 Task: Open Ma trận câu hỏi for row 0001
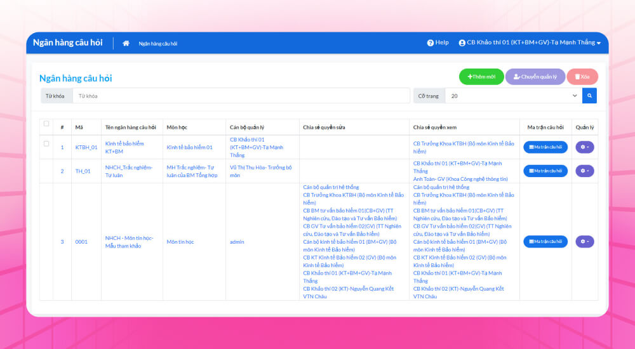pos(545,242)
